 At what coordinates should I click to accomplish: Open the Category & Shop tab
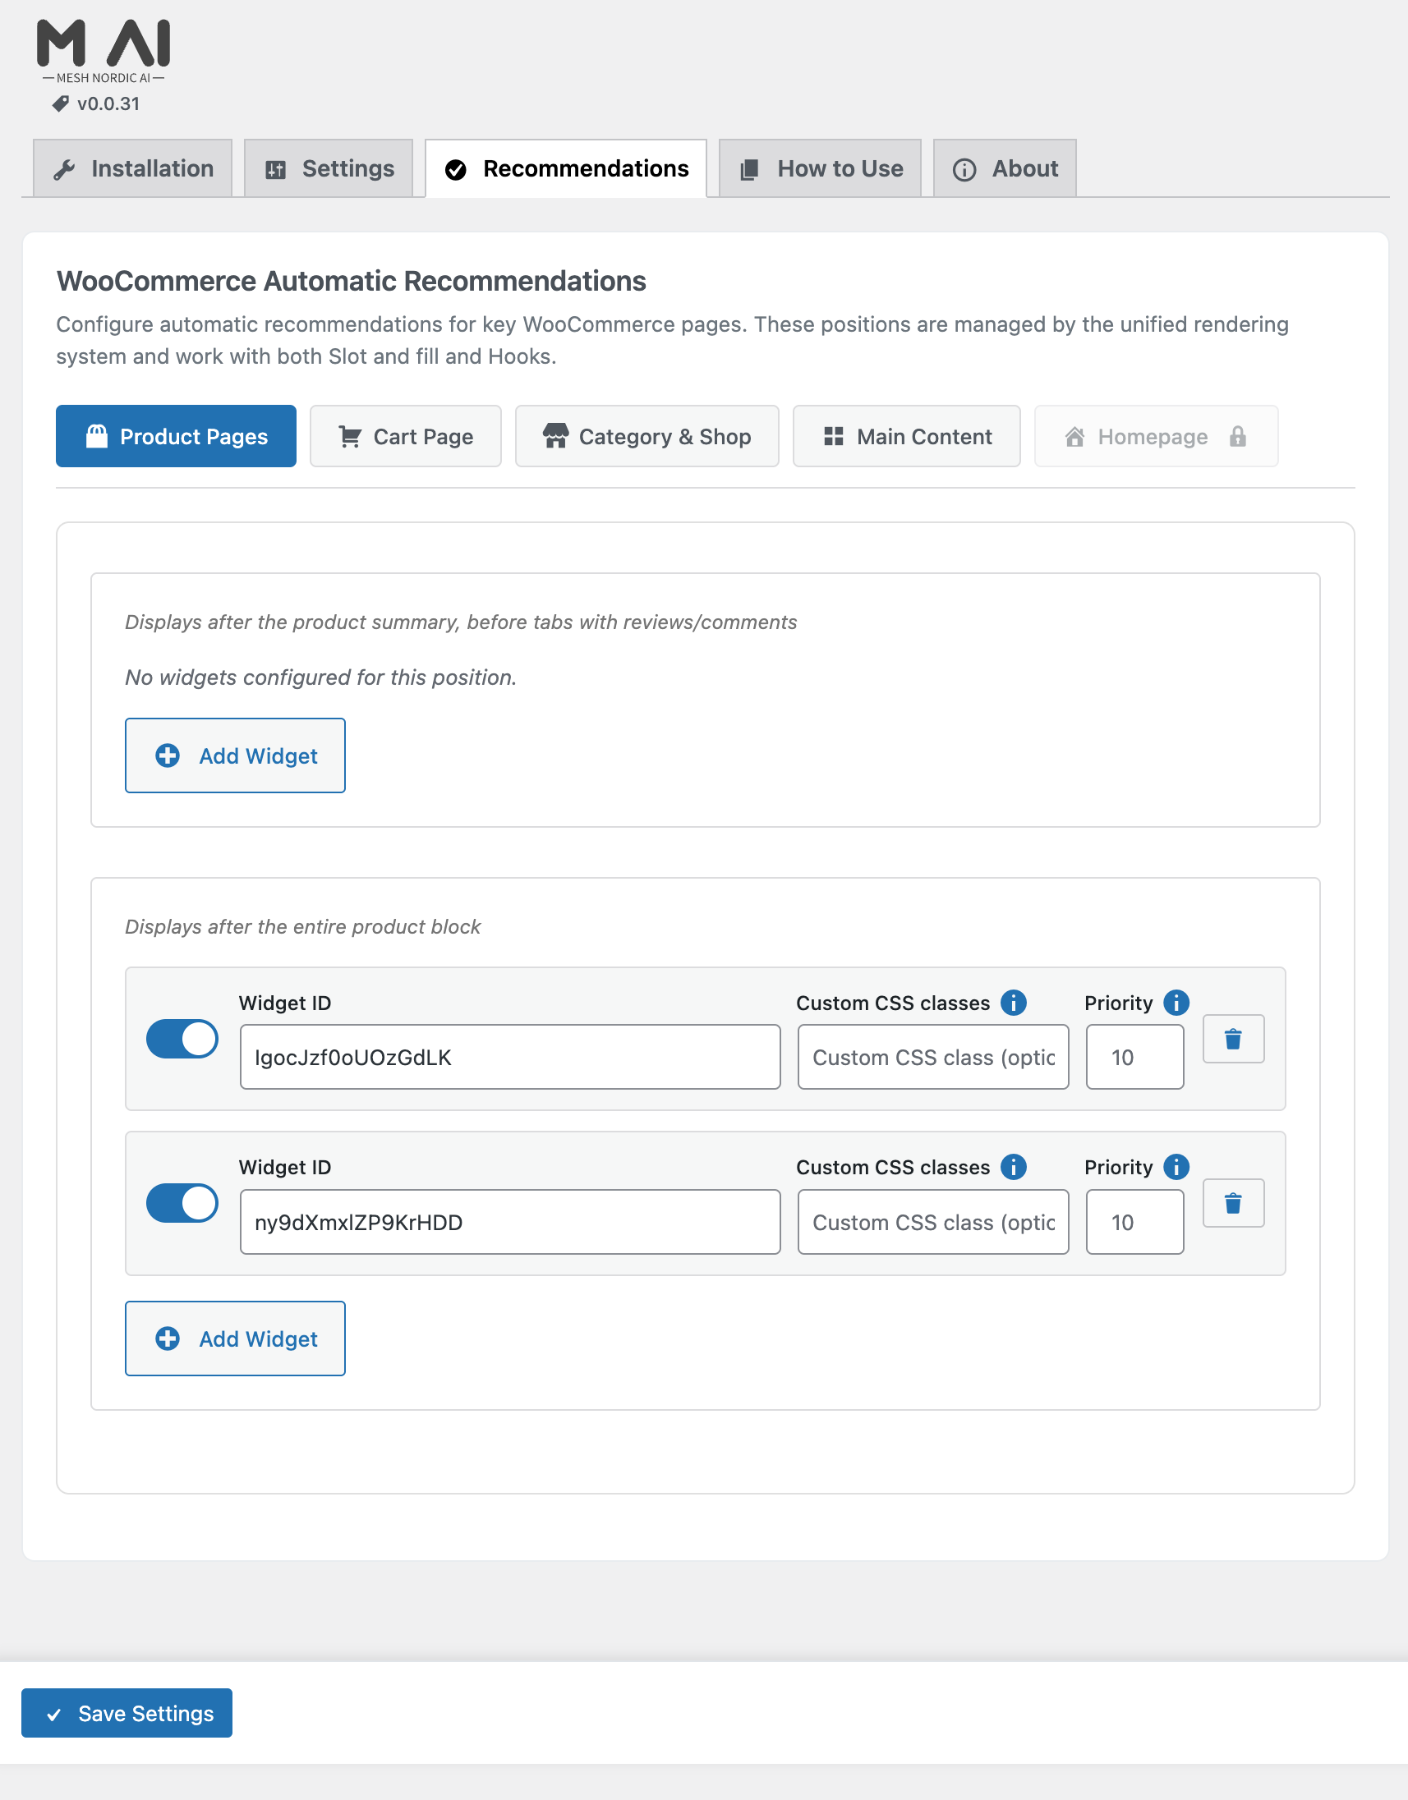(647, 436)
